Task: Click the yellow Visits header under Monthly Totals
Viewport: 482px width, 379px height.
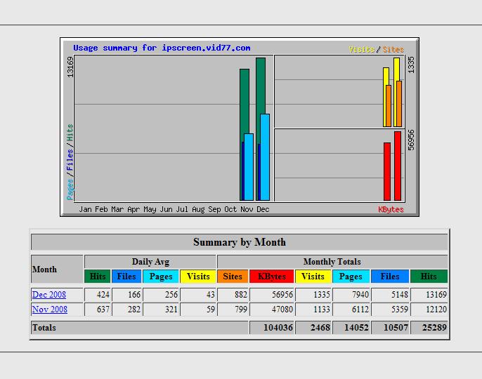Action: click(x=313, y=277)
